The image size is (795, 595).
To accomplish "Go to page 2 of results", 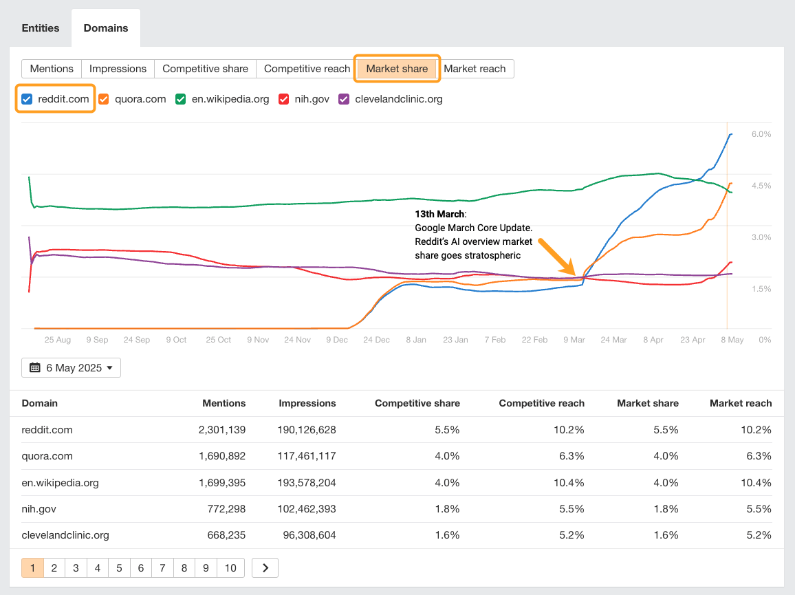I will coord(54,567).
